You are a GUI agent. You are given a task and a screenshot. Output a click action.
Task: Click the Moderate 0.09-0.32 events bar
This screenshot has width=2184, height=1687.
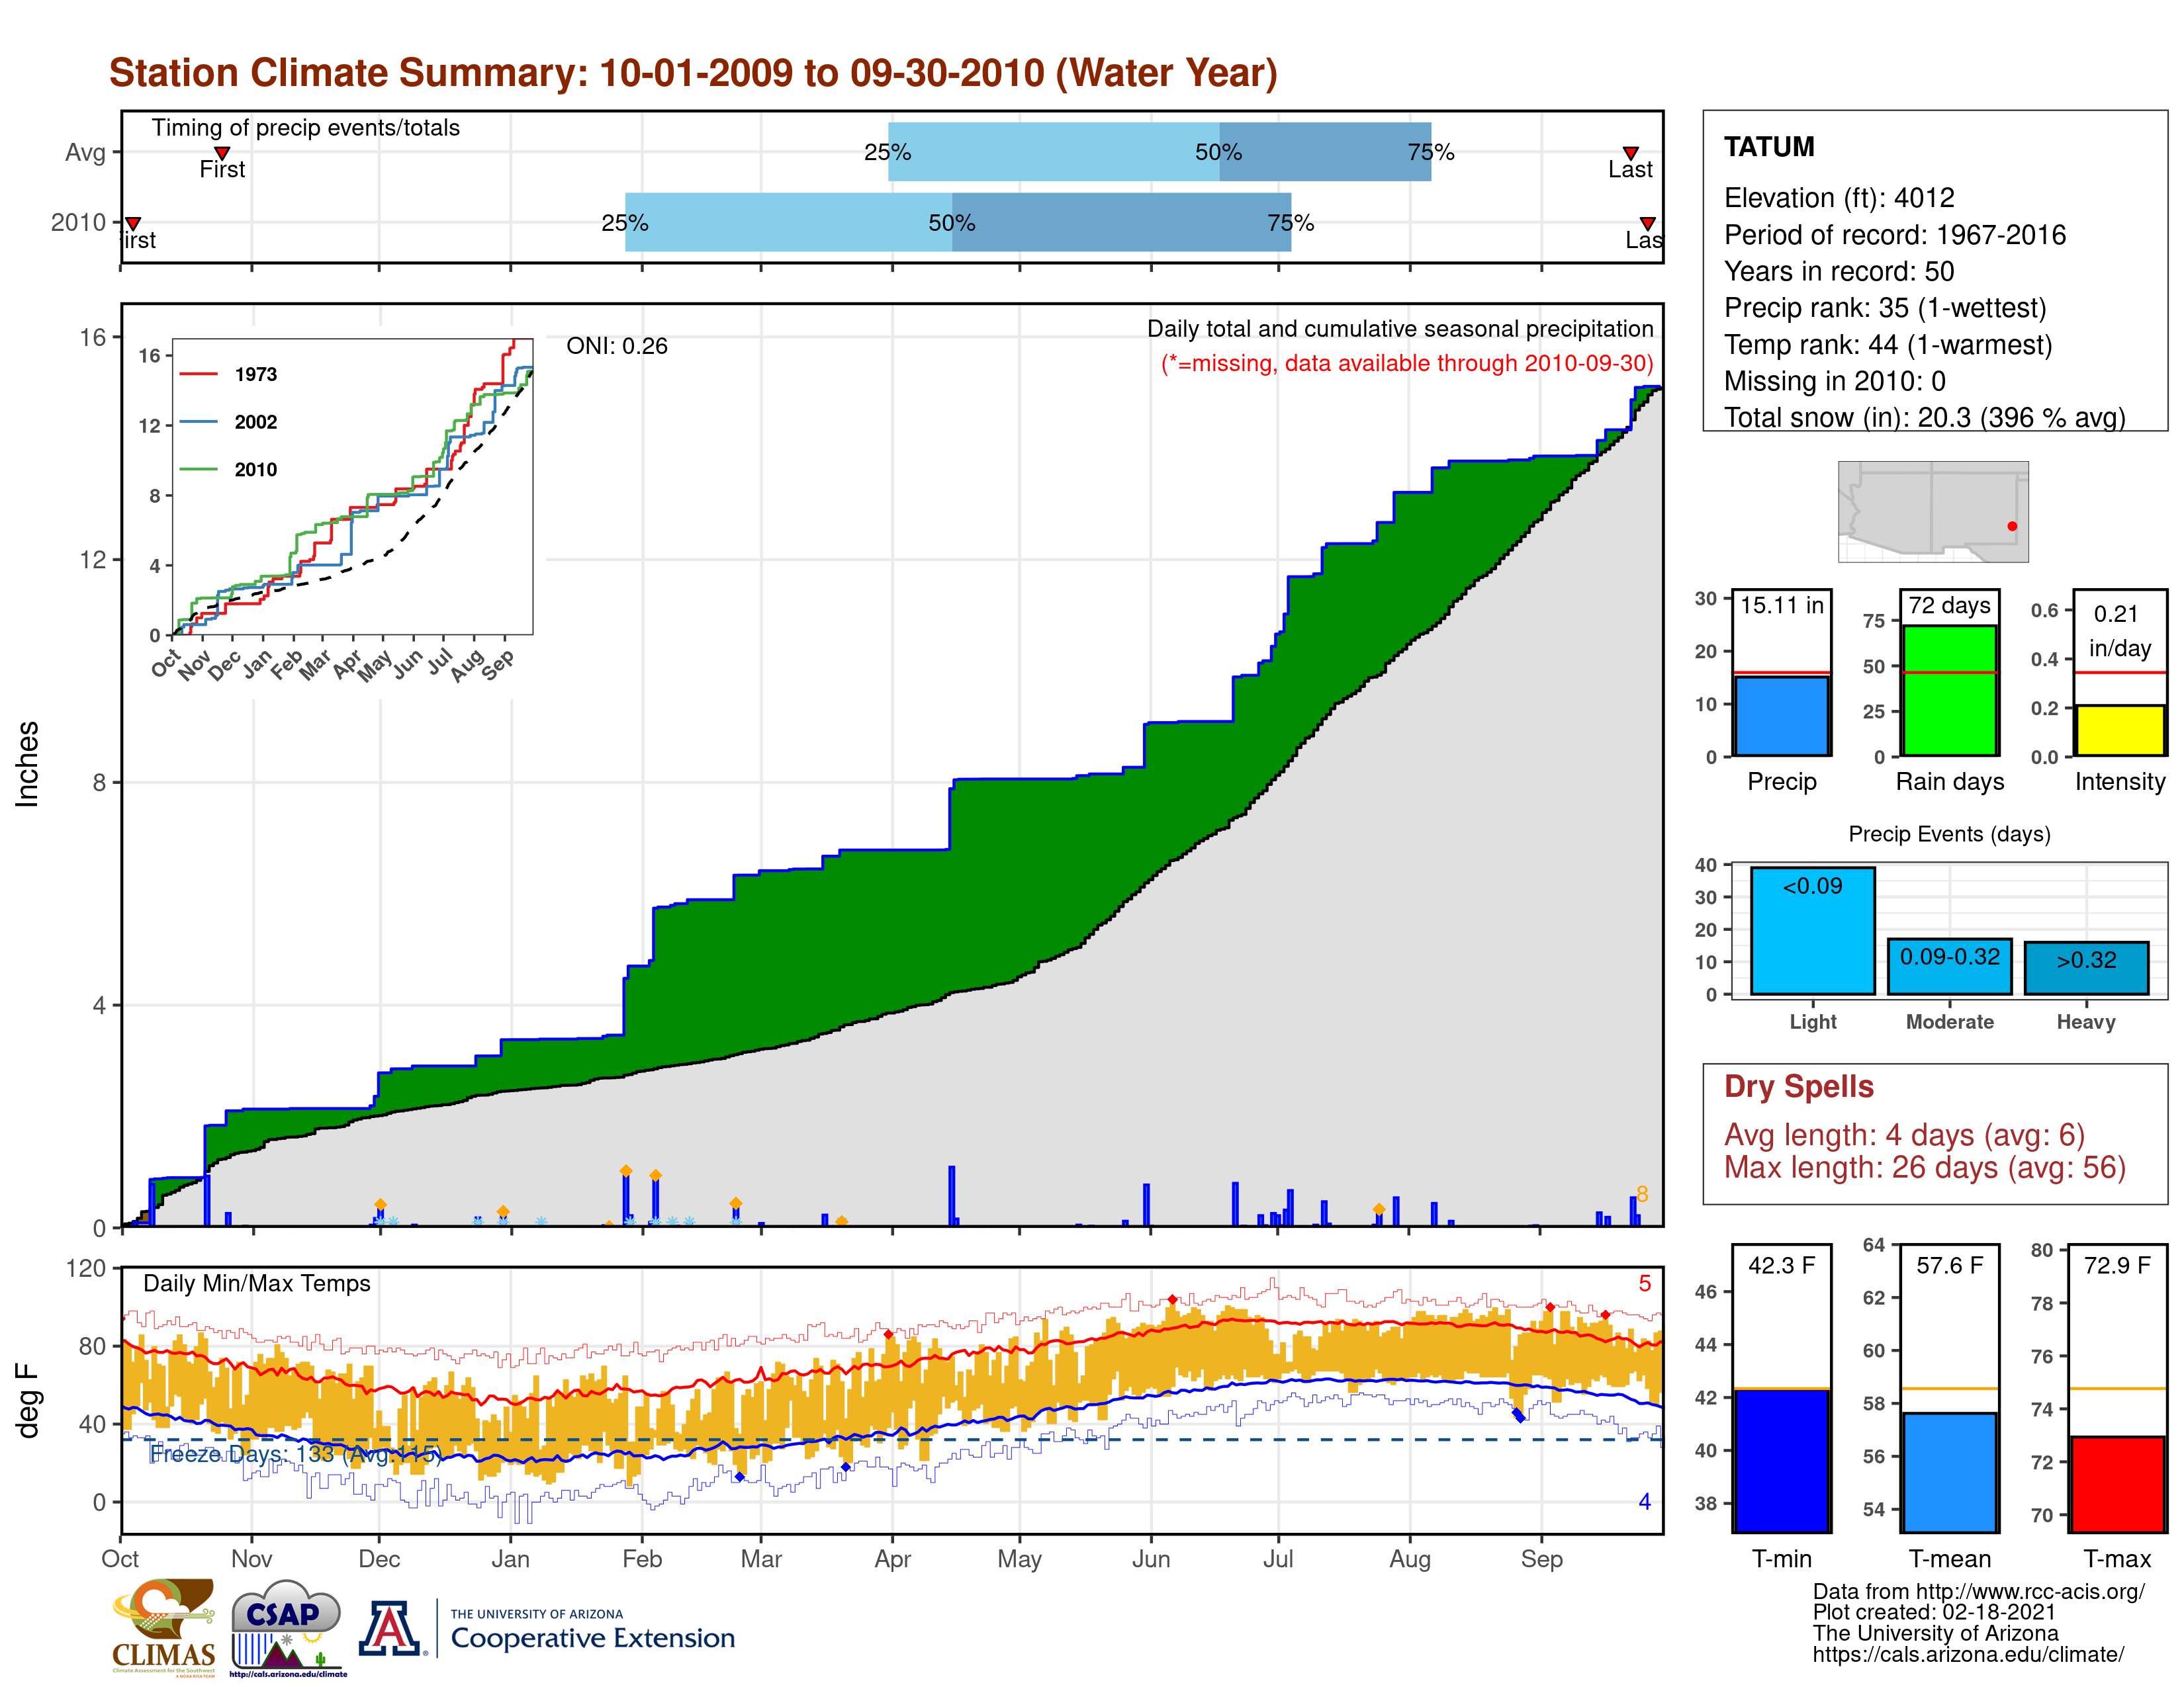click(x=1950, y=967)
